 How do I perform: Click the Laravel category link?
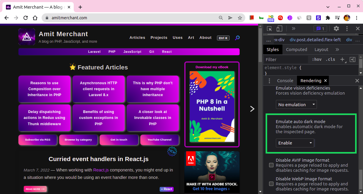94,52
